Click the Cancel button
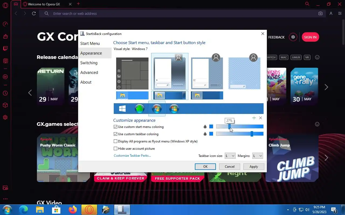This screenshot has height=215, width=345. point(230,167)
